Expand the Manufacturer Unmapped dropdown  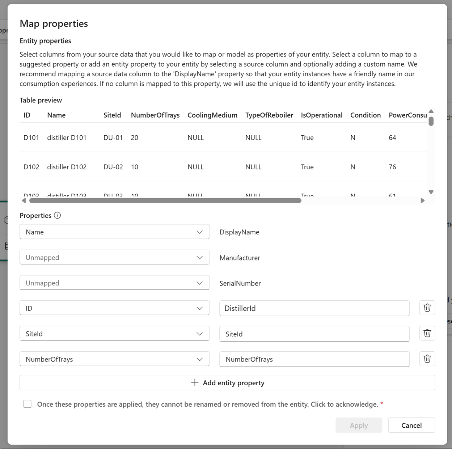pyautogui.click(x=114, y=257)
